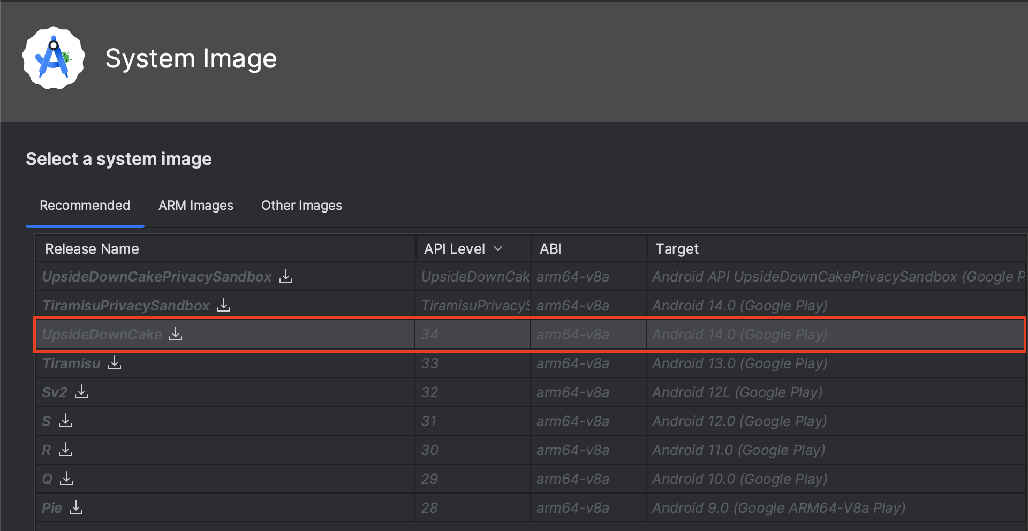
Task: Download the Tiramisu system image
Action: coord(115,363)
